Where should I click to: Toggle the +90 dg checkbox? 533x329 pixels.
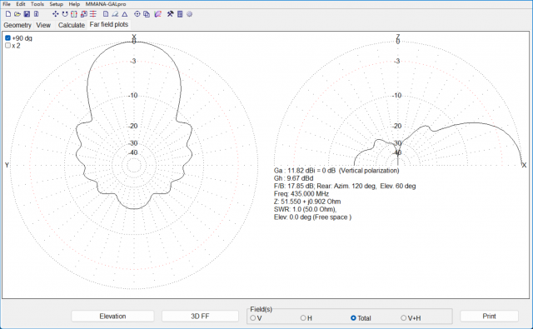click(x=7, y=37)
